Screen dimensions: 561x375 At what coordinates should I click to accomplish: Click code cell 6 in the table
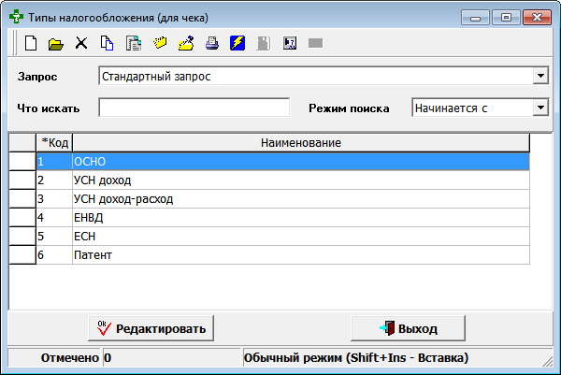point(54,254)
